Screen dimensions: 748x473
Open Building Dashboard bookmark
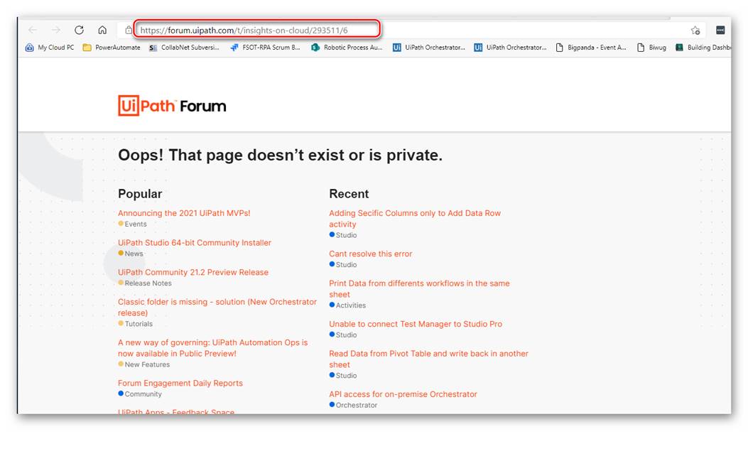(x=703, y=47)
